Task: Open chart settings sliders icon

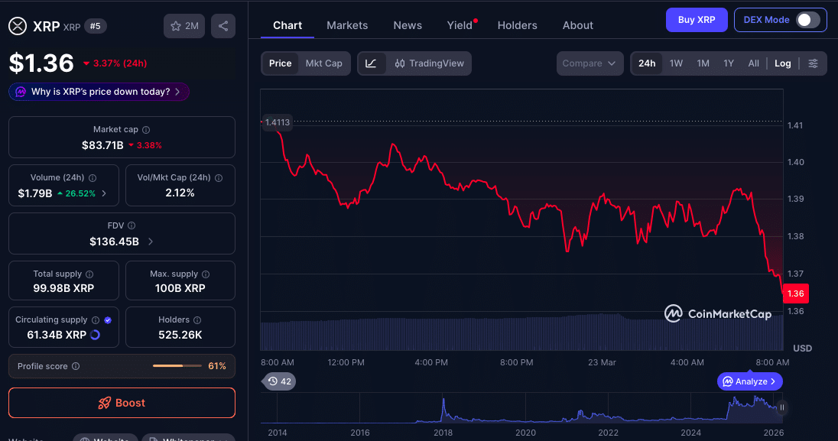Action: pos(813,63)
